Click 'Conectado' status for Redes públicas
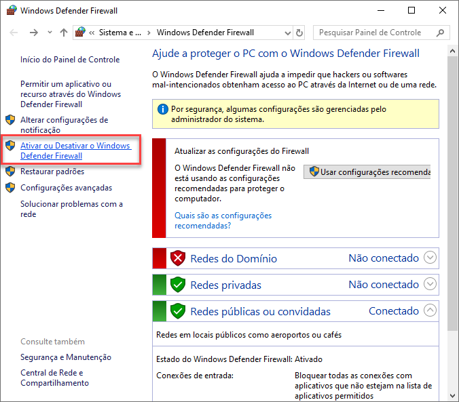 (x=394, y=311)
